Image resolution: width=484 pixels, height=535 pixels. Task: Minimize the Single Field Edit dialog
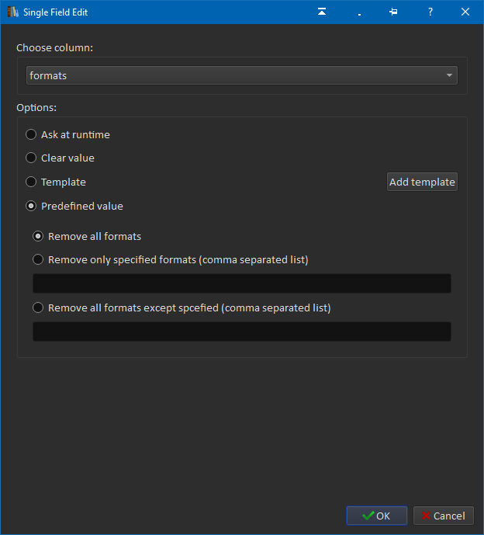[x=359, y=12]
